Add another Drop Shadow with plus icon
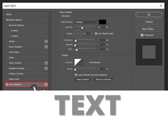168x119 pixels. coord(46,84)
